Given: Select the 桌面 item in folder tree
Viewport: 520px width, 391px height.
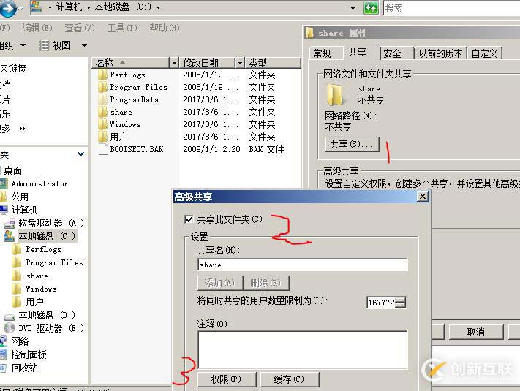Looking at the screenshot, I should tap(13, 170).
